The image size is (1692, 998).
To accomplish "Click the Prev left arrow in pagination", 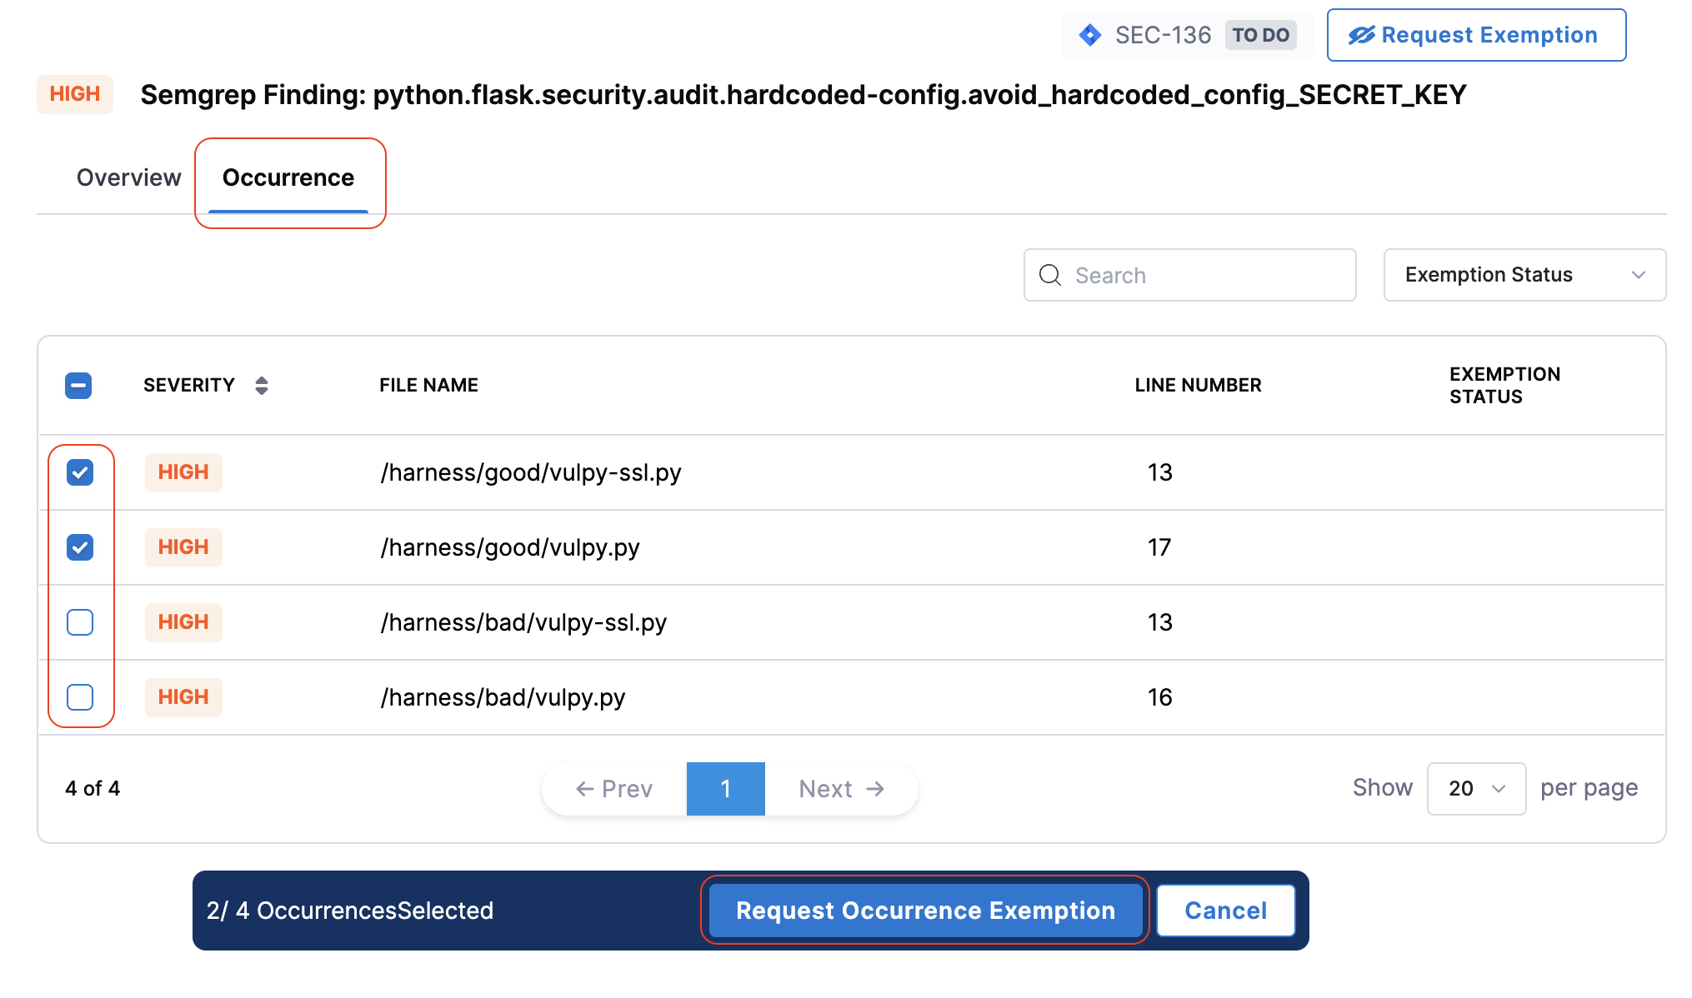I will coord(584,789).
